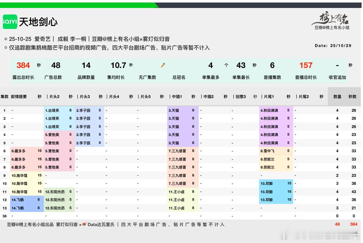
Task: Click episode number 36 in the last row
Action: click(4, 216)
